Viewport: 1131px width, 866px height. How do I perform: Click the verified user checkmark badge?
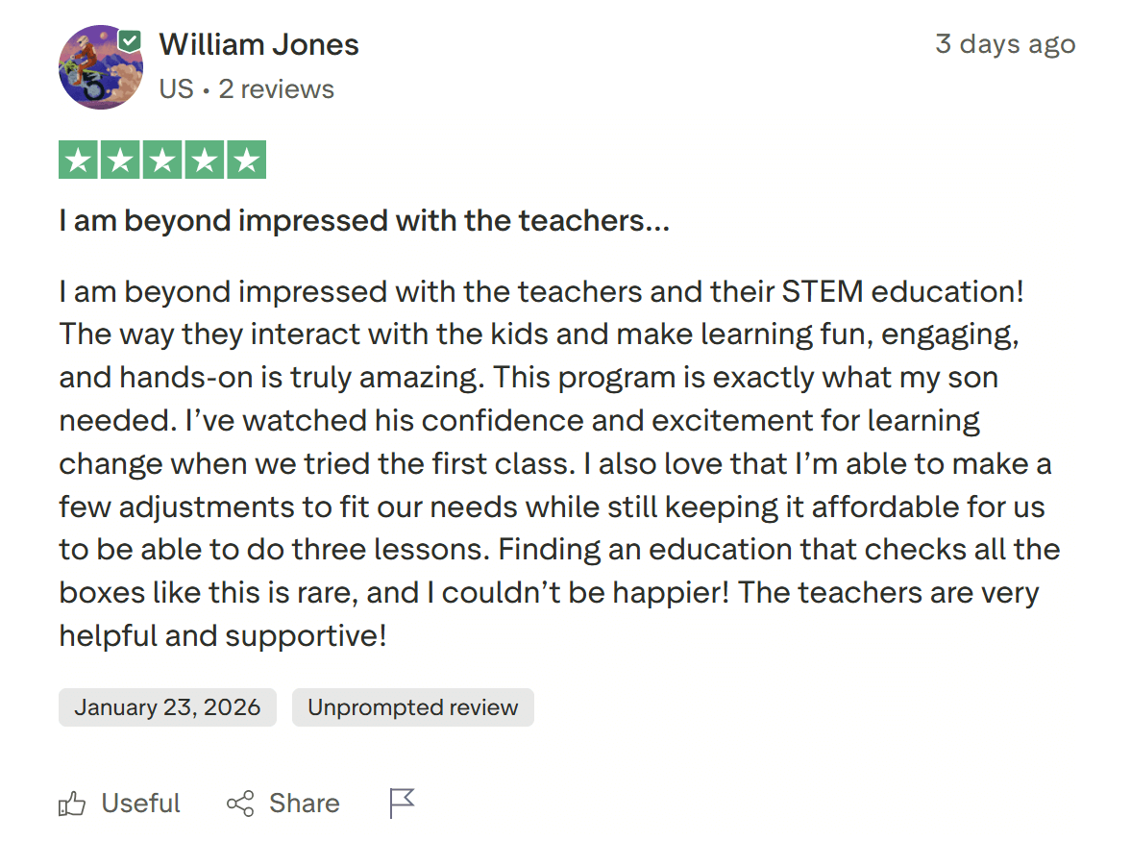tap(129, 40)
